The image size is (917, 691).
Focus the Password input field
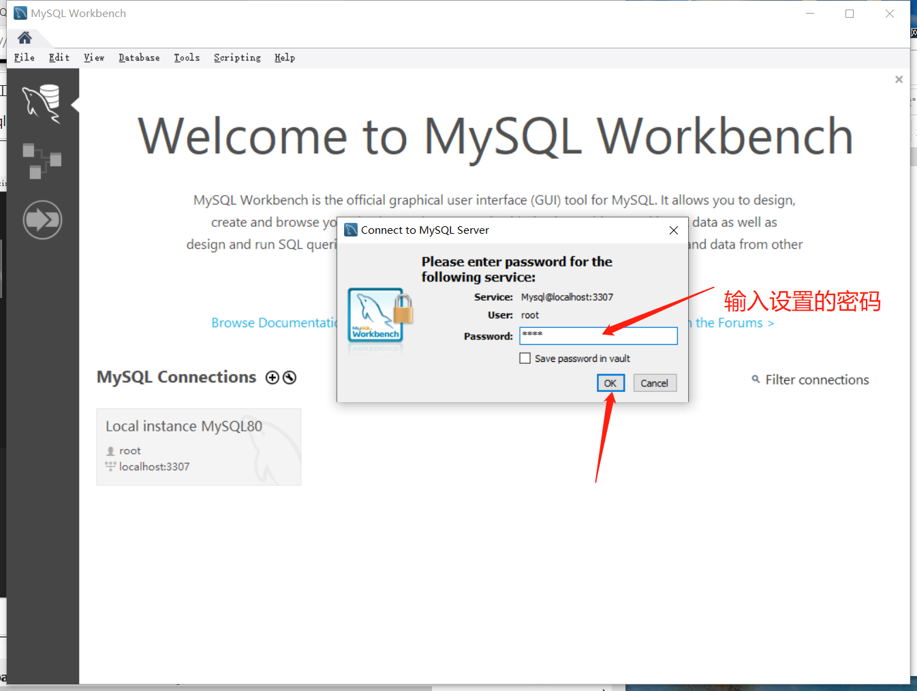[599, 336]
